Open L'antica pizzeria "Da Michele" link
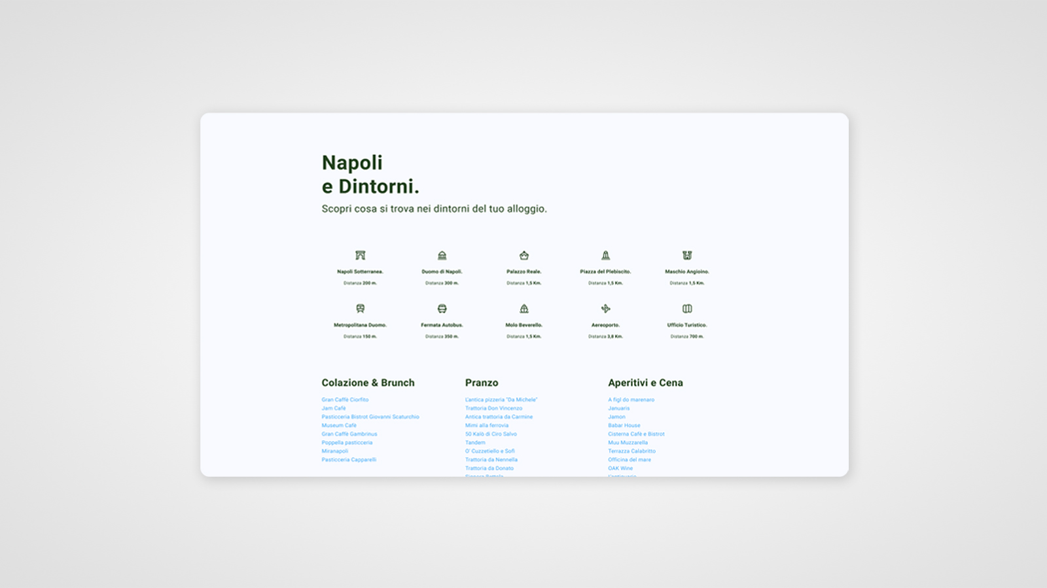The image size is (1047, 588). (x=501, y=400)
